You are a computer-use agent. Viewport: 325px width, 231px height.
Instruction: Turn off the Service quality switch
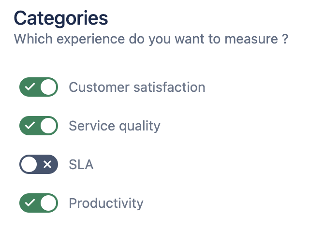[39, 126]
